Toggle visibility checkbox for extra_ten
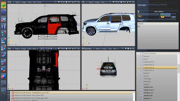Image resolution: width=180 pixels, height=101 pixels. click(x=143, y=81)
